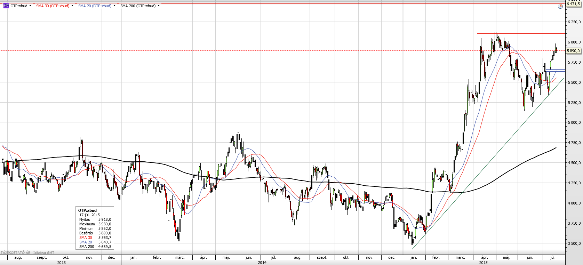
Task: Select the red horizontal resistance line near 6 100
Action: click(x=521, y=34)
